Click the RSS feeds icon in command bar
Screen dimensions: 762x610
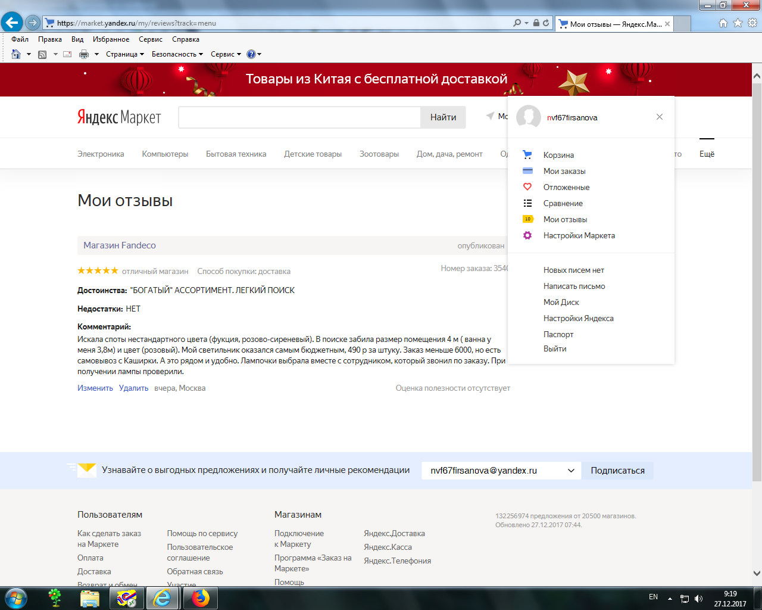(42, 54)
